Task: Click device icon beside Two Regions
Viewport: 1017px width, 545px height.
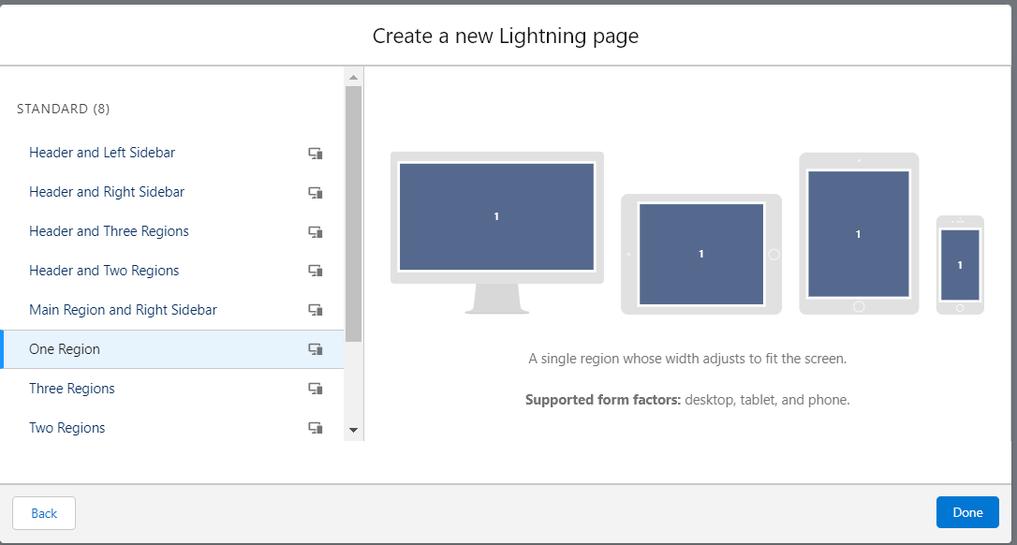Action: [316, 429]
